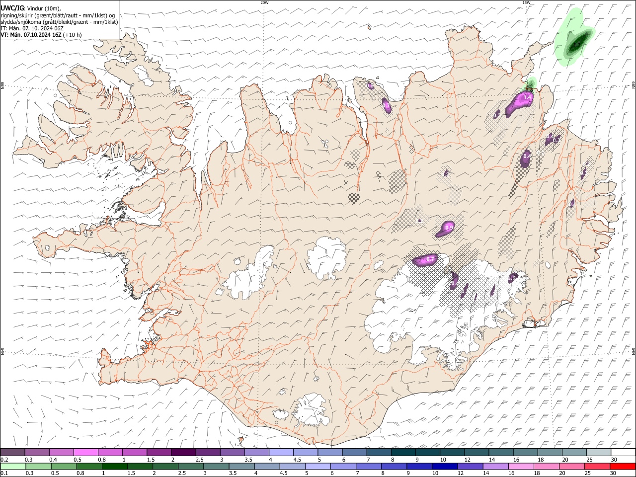Image resolution: width=636 pixels, height=477 pixels.
Task: Pick the darkest green swatch between 1 and 1.5
Action: coord(115,466)
